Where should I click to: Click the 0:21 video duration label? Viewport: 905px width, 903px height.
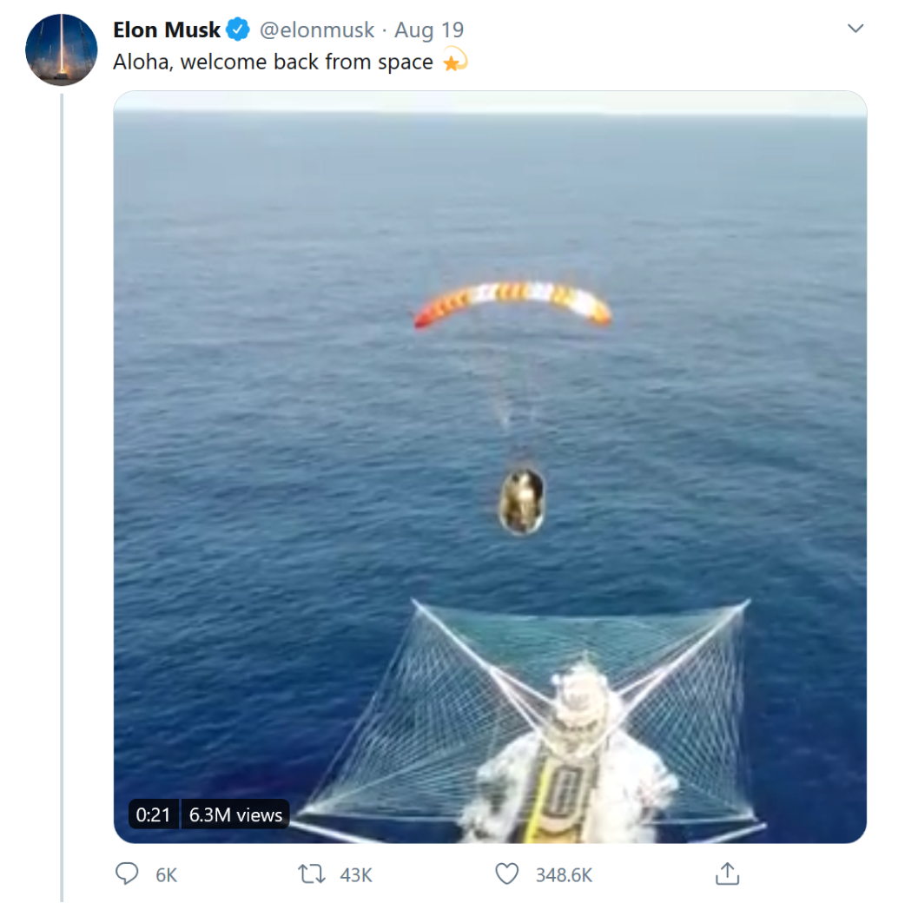pyautogui.click(x=154, y=814)
